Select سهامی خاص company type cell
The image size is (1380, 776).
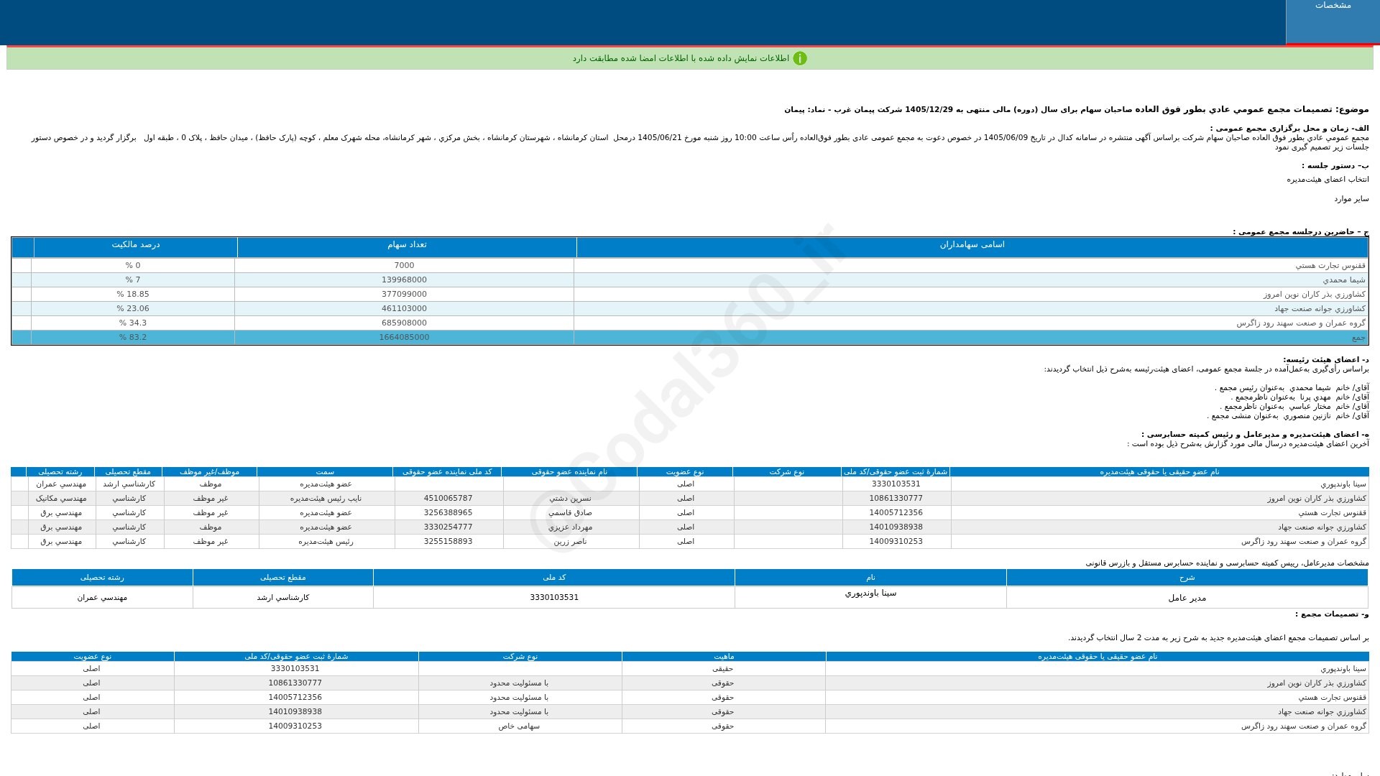pos(520,726)
